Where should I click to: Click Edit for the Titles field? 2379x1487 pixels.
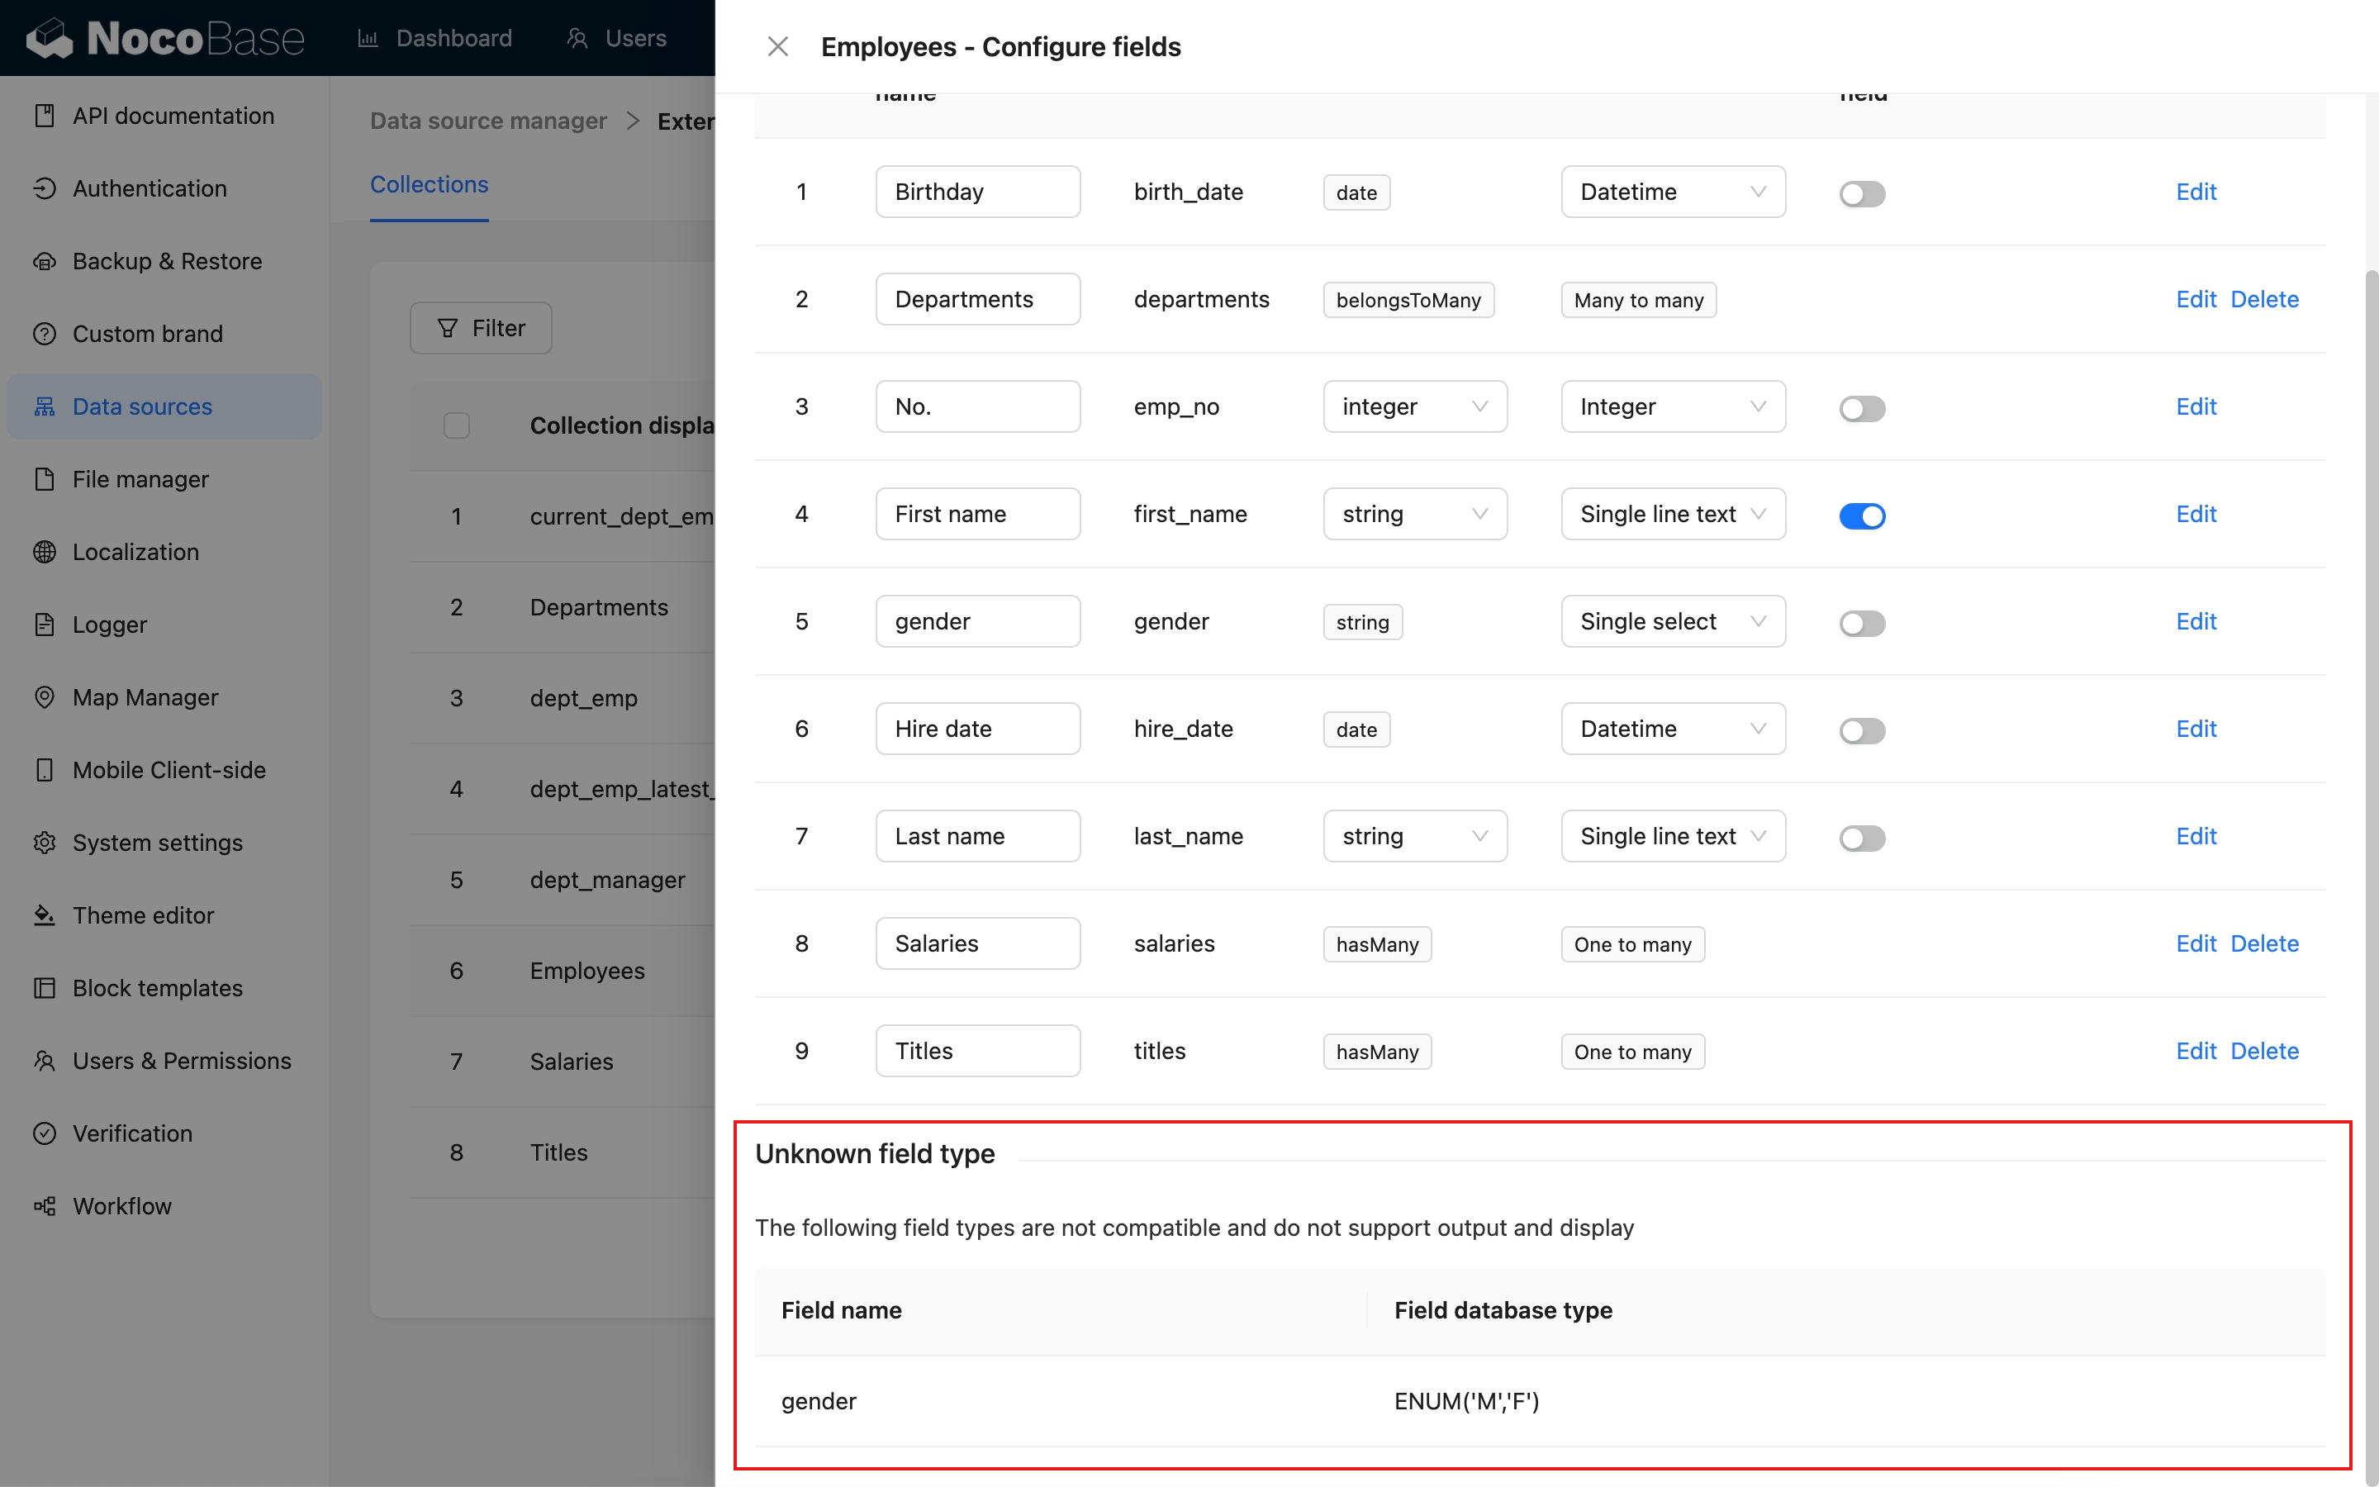[x=2195, y=1050]
